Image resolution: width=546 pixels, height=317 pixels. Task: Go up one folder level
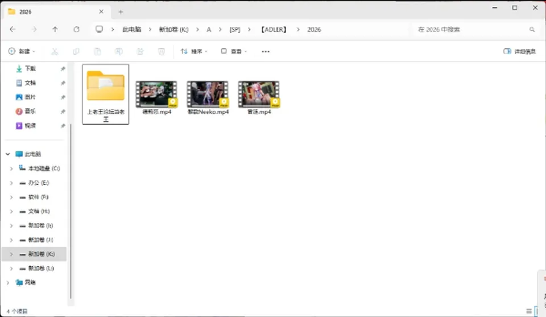pyautogui.click(x=55, y=30)
